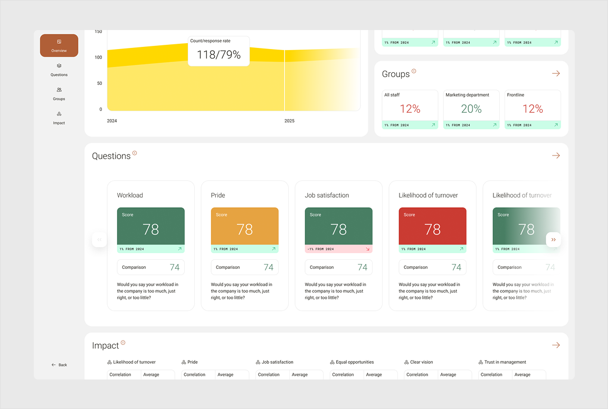The image size is (608, 409).
Task: Click the Trust in management impact icon
Action: [481, 362]
